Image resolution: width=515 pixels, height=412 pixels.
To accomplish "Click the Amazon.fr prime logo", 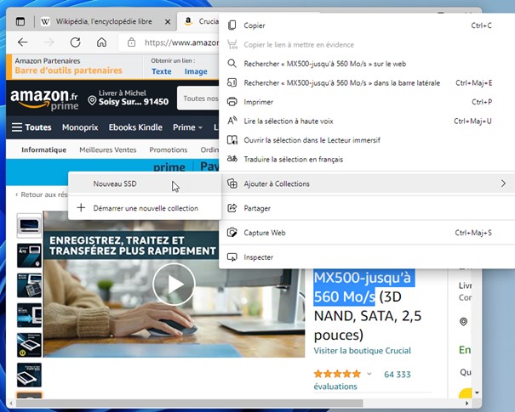I will coord(44,100).
